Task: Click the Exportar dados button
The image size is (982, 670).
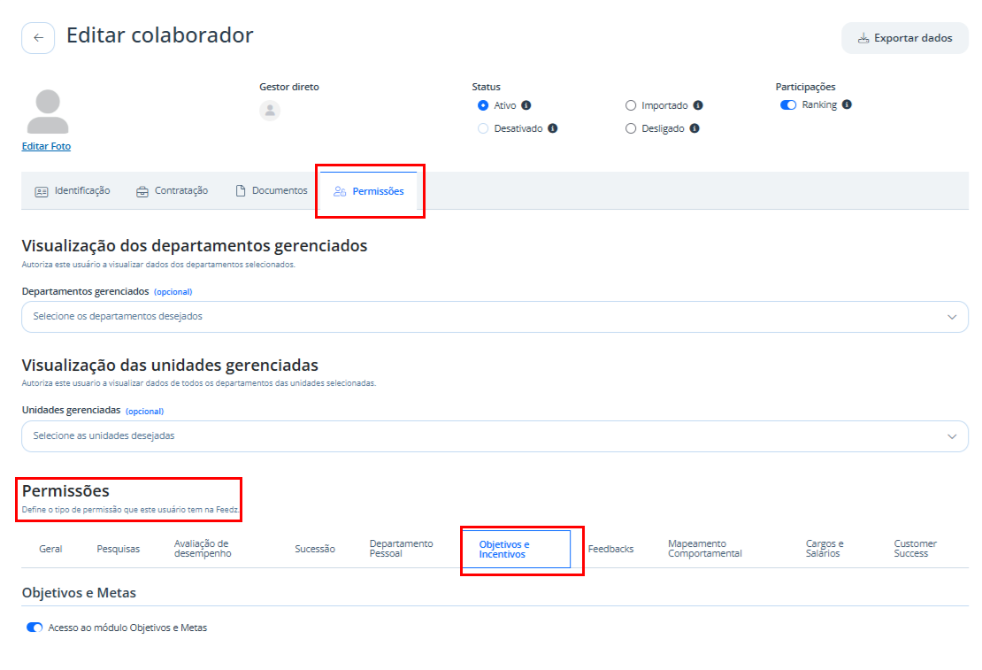Action: click(905, 38)
